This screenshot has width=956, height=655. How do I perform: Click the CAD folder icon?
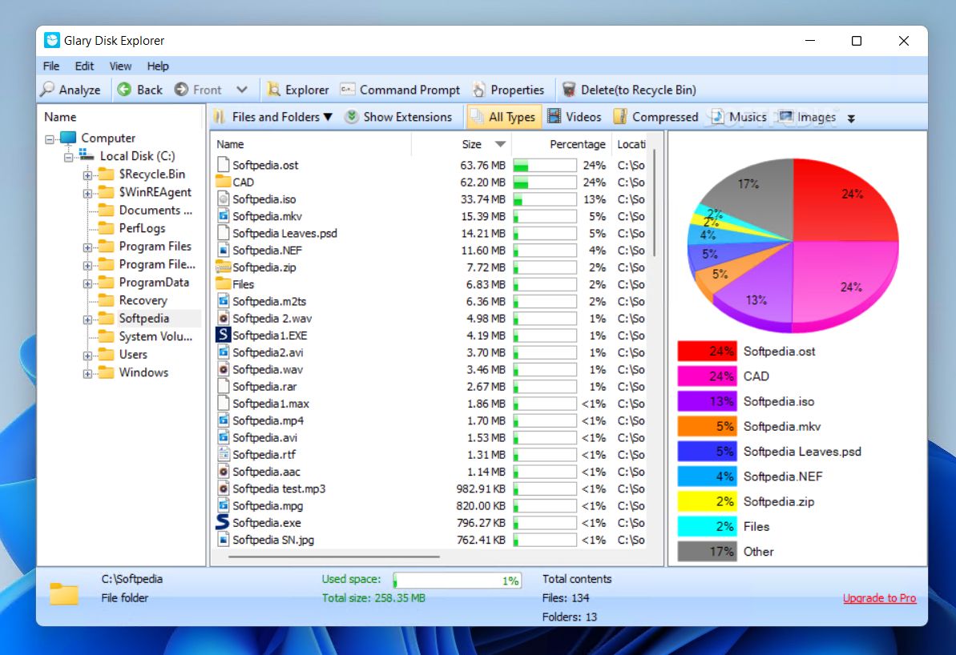coord(223,182)
